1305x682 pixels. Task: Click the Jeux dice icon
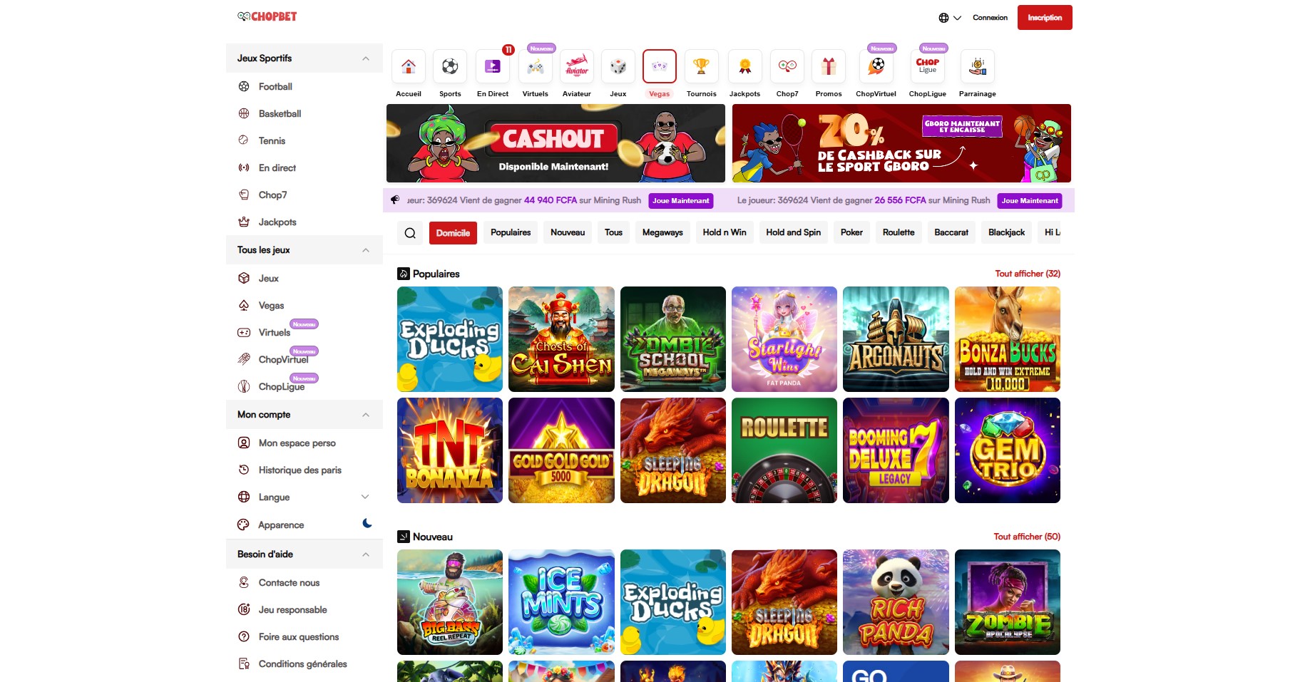618,67
